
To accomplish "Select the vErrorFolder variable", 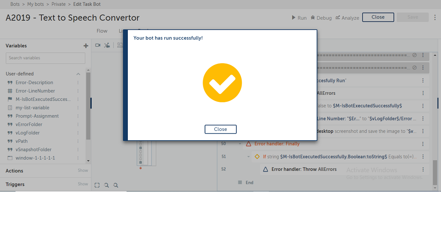I will click(29, 124).
